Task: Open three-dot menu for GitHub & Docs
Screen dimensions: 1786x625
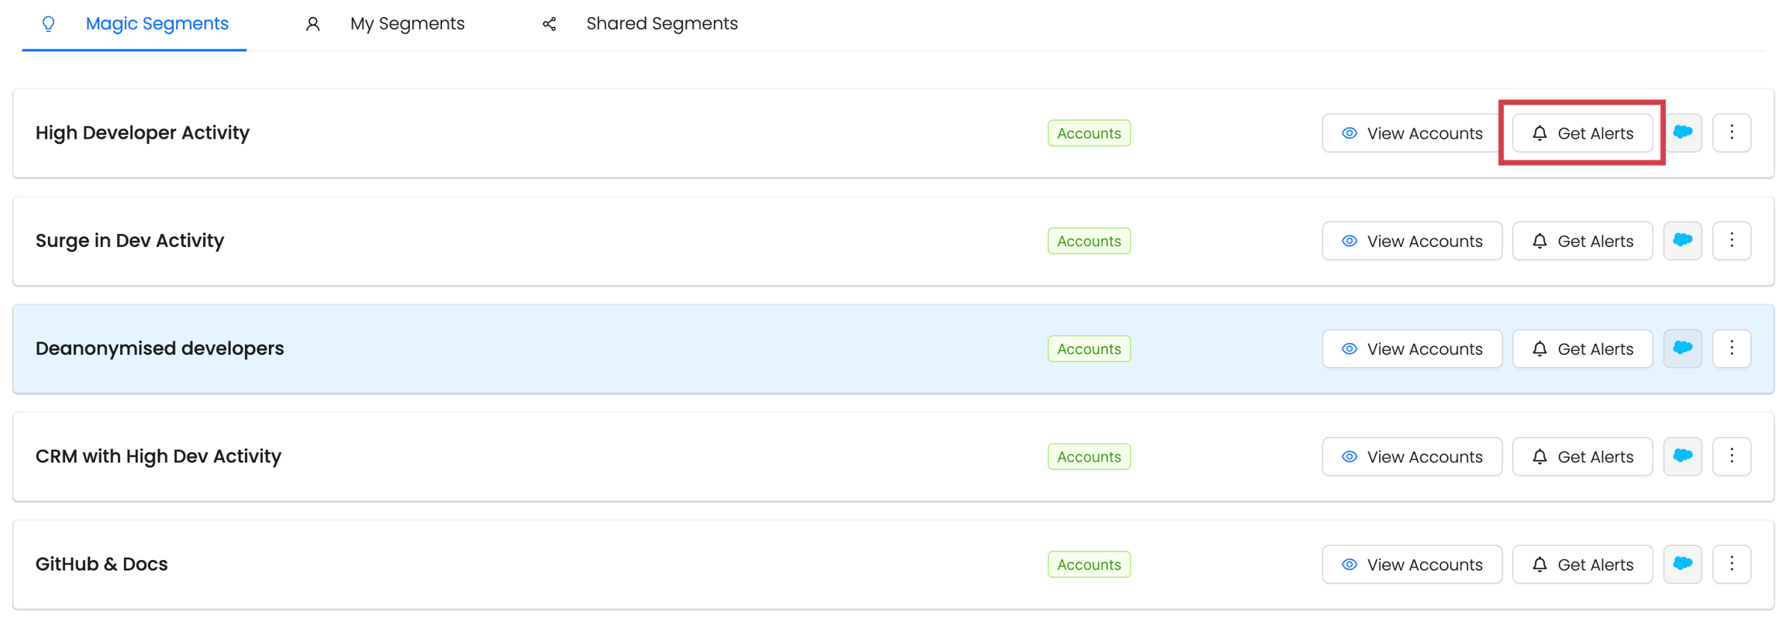Action: pyautogui.click(x=1732, y=563)
